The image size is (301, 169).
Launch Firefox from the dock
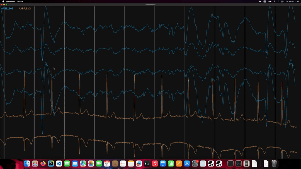[43, 164]
